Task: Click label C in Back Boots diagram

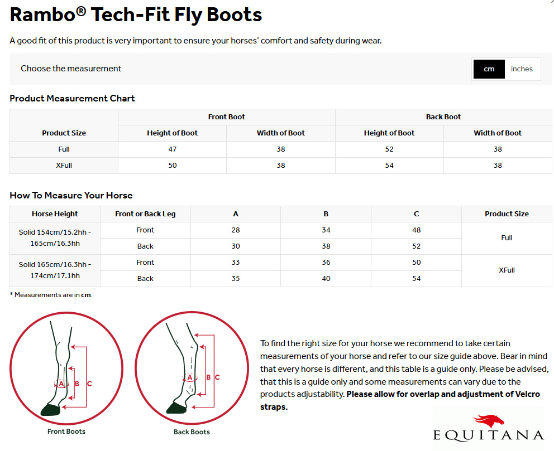Action: (217, 377)
